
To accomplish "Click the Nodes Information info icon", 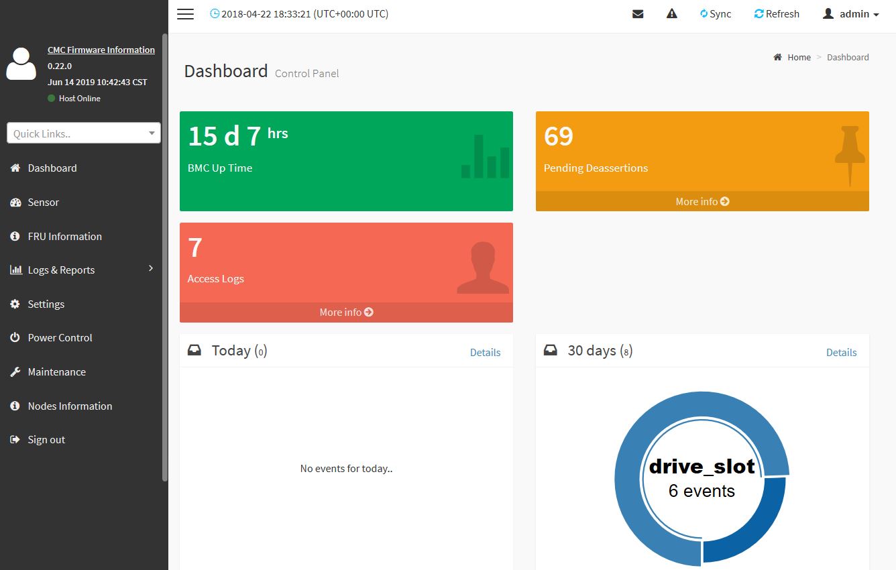I will click(x=15, y=406).
